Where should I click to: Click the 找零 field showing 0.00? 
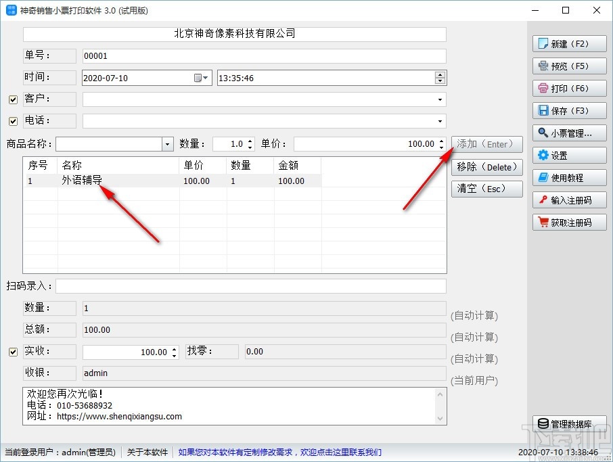346,352
